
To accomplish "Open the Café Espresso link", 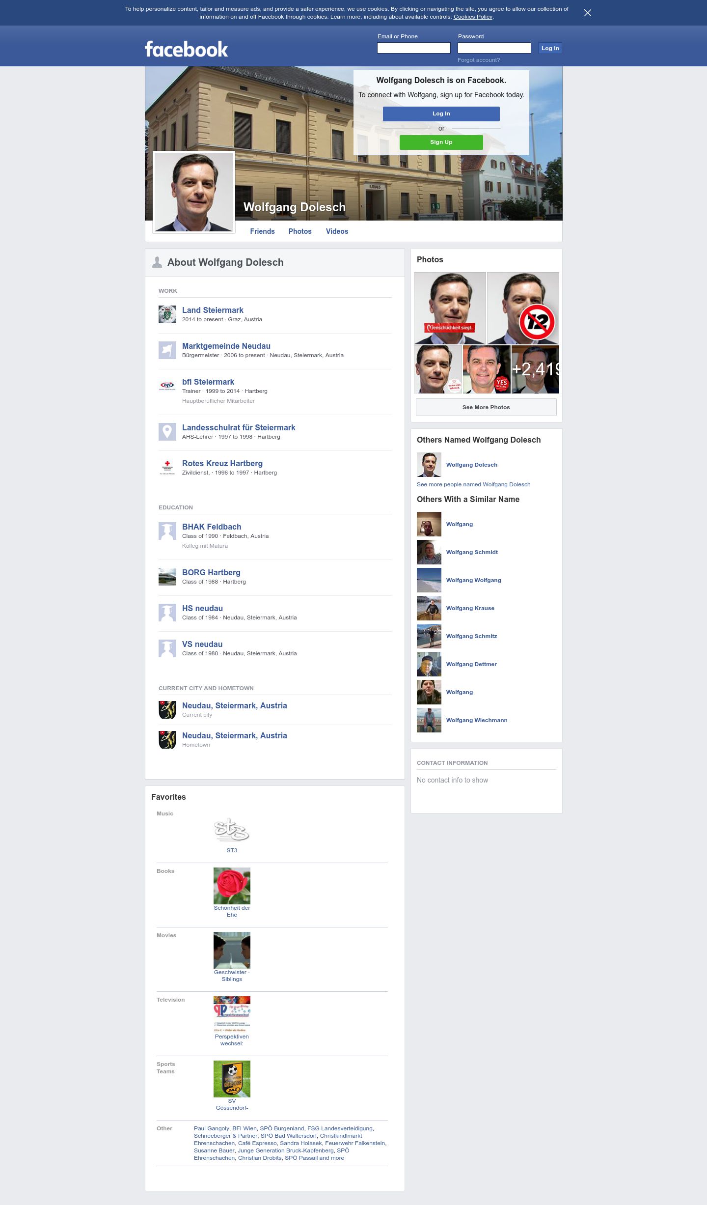I will (257, 1143).
